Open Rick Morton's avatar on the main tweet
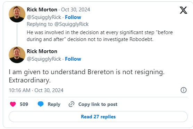Viewport: 193px width, 129px height. (x=17, y=55)
